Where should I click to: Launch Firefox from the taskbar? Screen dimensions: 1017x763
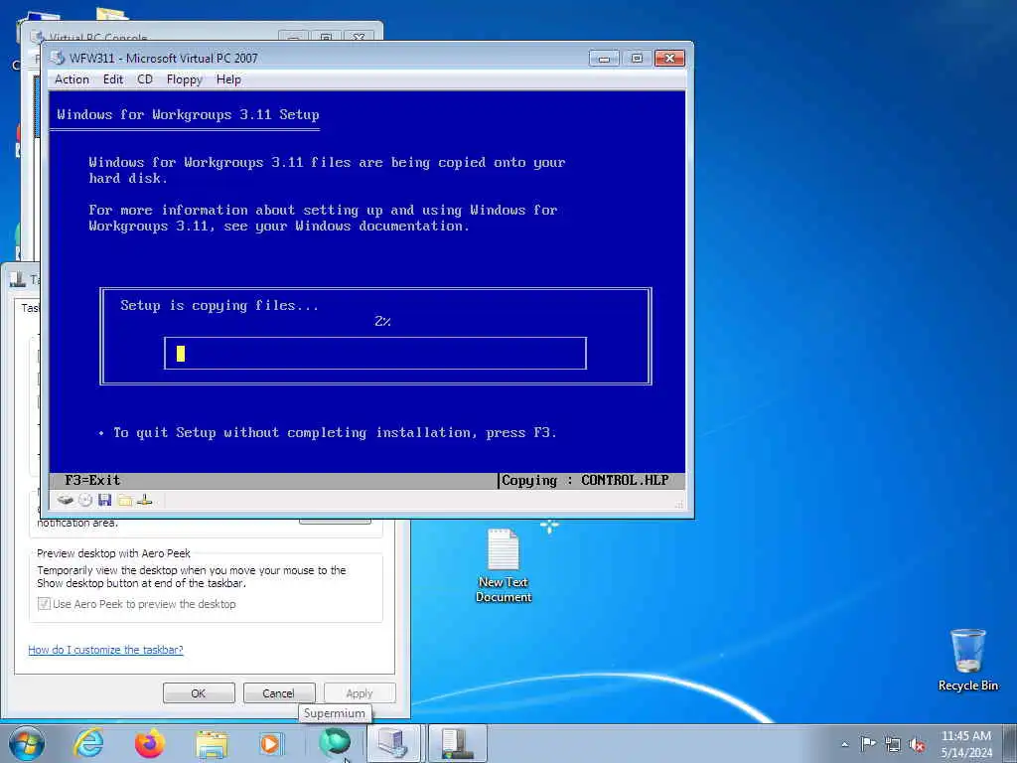pyautogui.click(x=150, y=743)
